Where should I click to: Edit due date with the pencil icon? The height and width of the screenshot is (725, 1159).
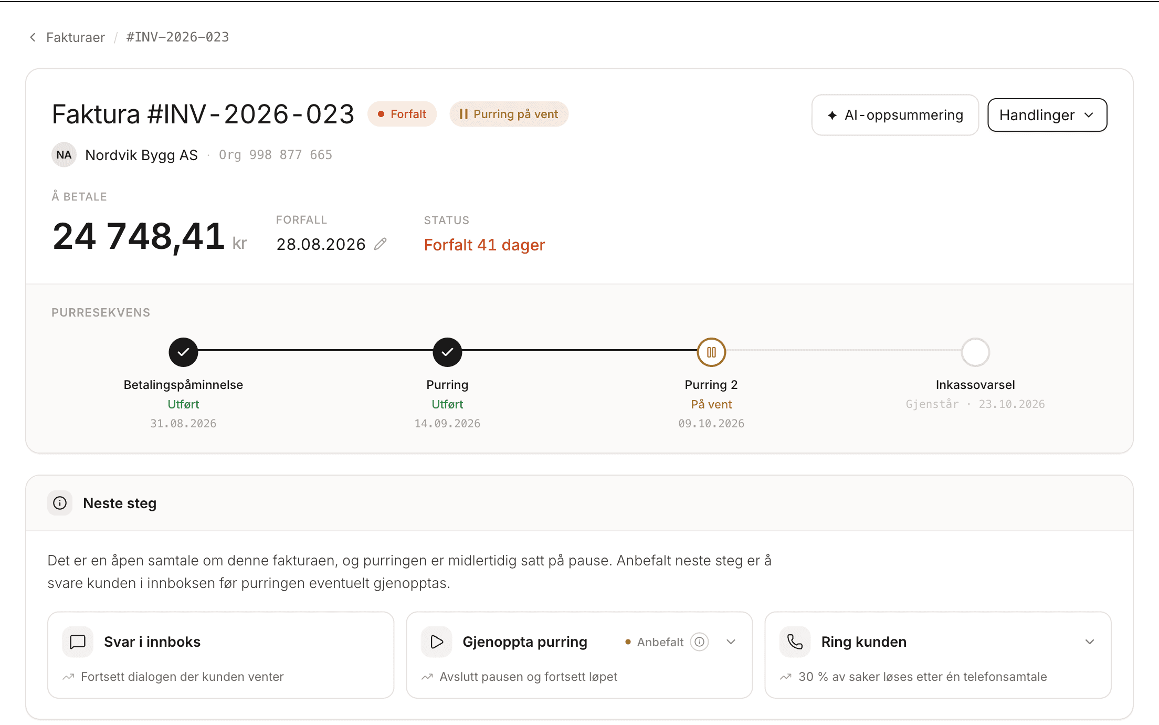point(381,244)
